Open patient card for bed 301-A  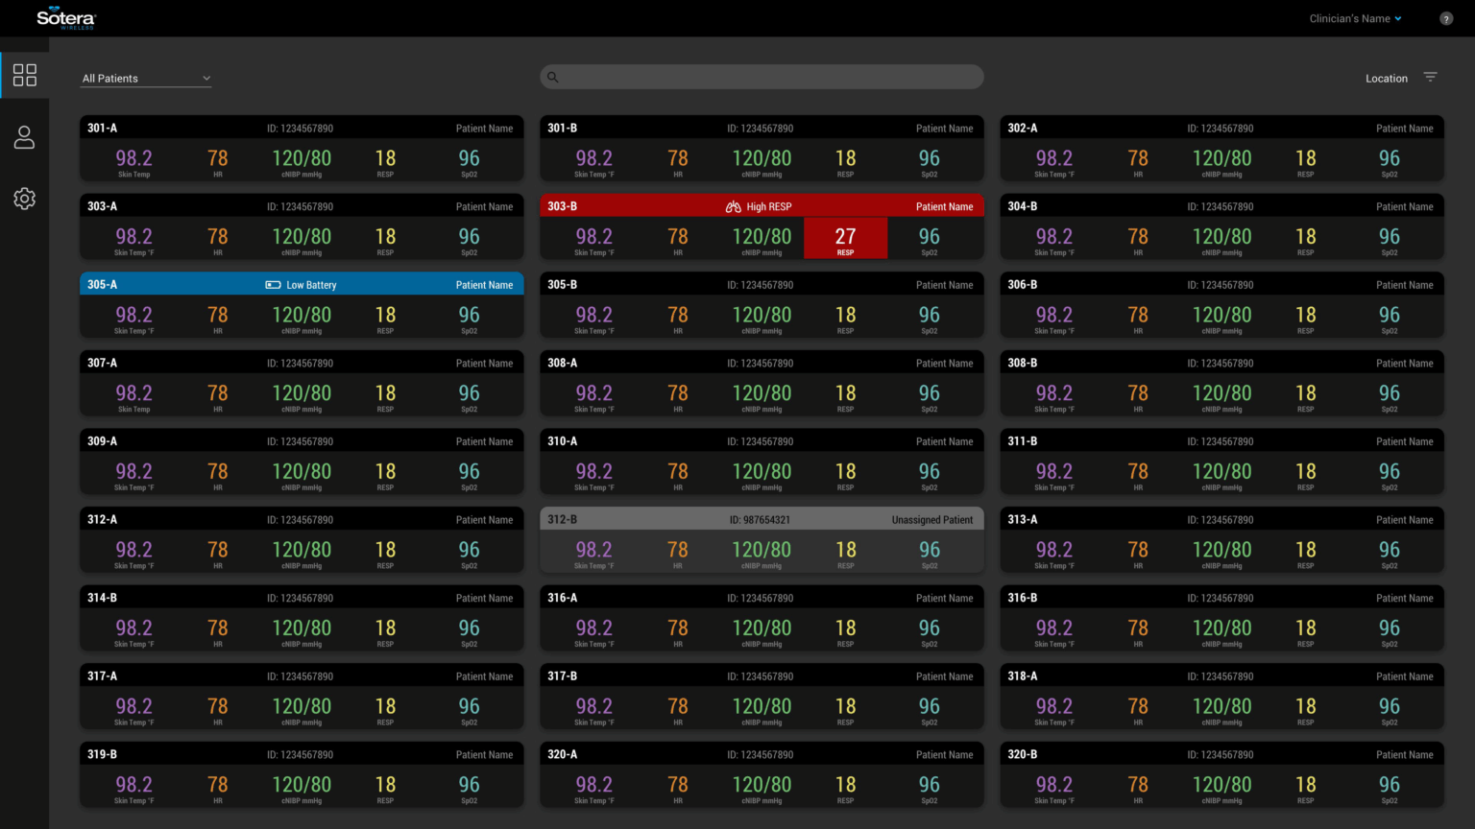point(302,149)
